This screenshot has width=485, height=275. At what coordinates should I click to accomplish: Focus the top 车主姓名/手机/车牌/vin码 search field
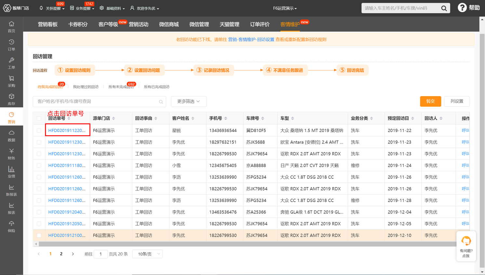(x=401, y=8)
